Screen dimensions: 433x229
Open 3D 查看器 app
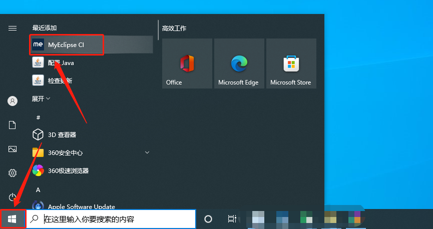91,134
